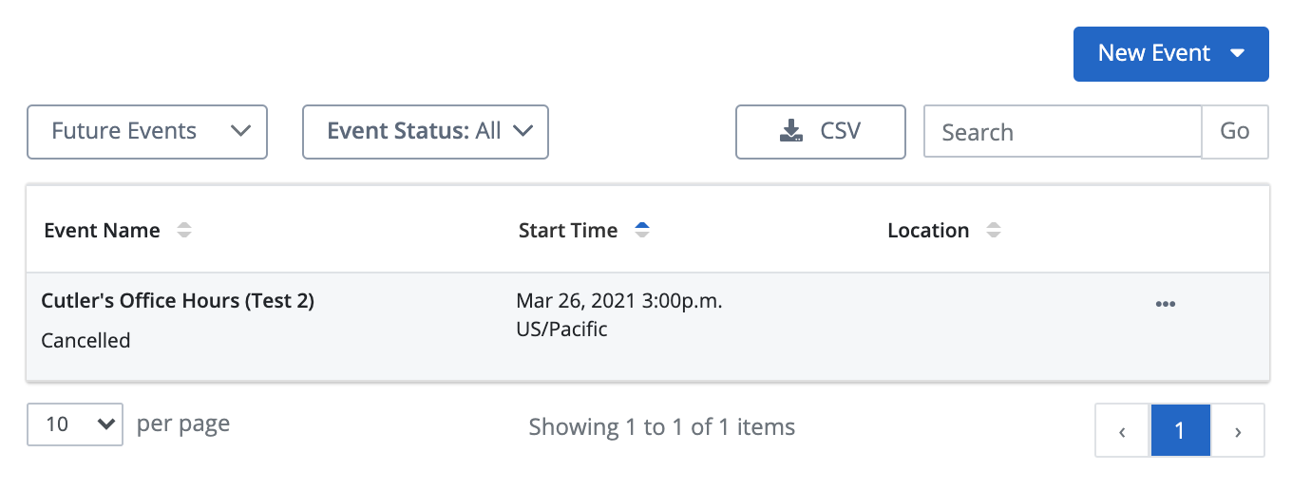
Task: Click the Location column header
Action: point(928,231)
